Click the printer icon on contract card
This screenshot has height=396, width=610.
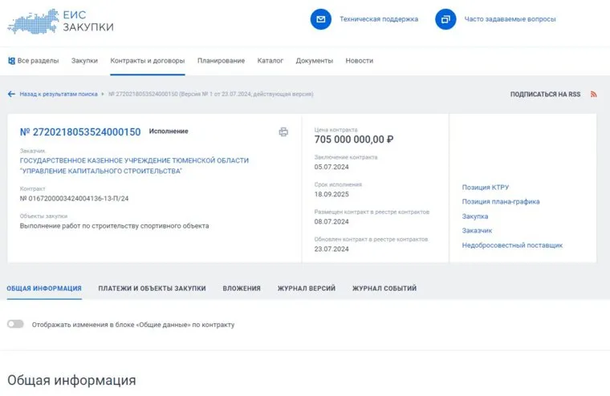tap(283, 132)
